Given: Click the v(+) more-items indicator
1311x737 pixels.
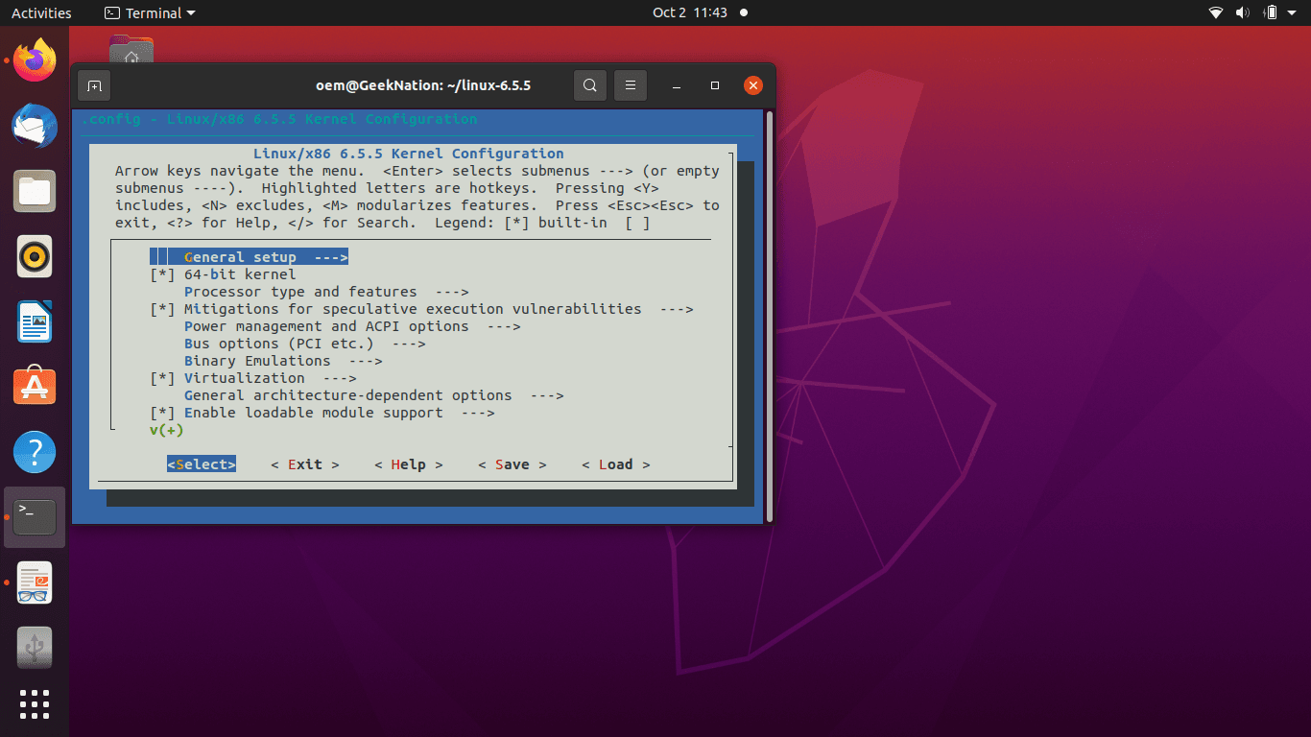Looking at the screenshot, I should coord(166,430).
